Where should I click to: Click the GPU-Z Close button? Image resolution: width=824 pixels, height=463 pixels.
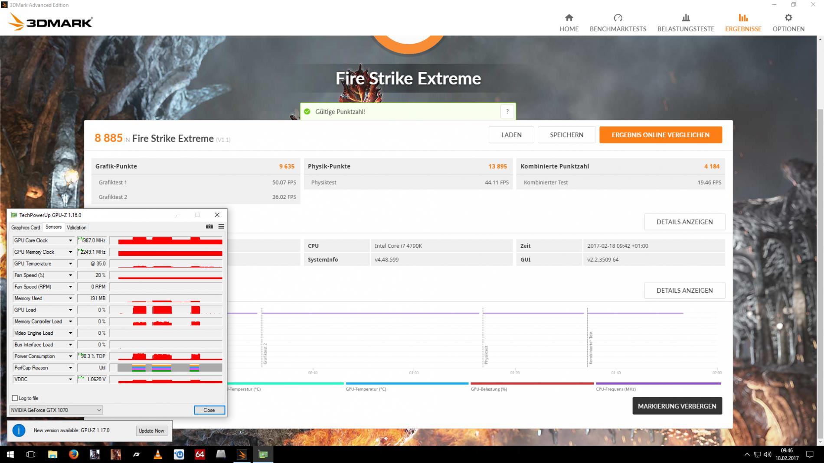(209, 410)
